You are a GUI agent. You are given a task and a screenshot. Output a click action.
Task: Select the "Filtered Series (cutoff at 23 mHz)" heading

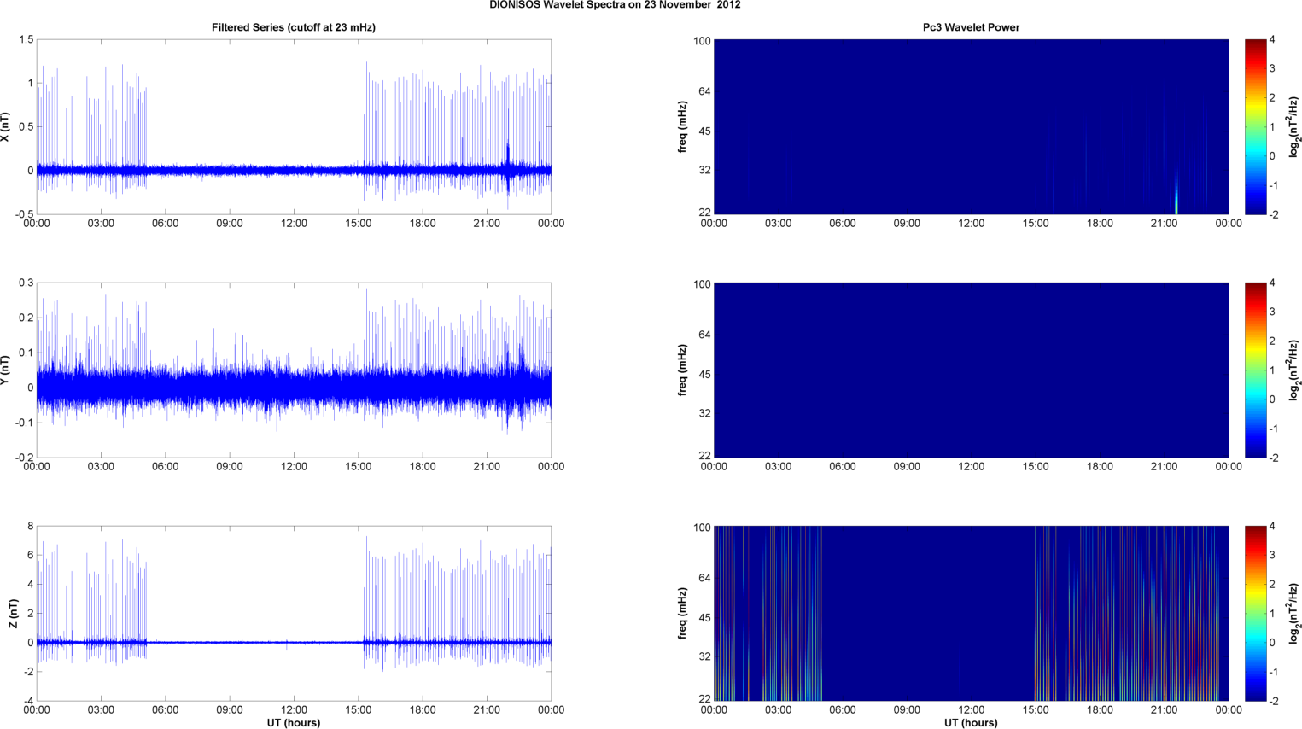pyautogui.click(x=294, y=27)
